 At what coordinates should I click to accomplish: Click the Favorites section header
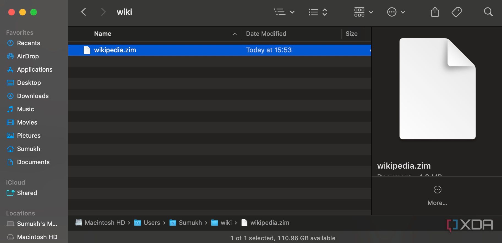(x=20, y=33)
